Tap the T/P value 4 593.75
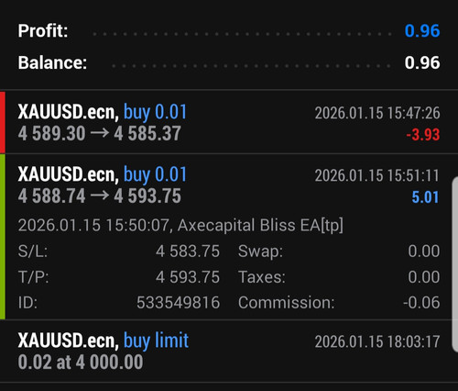This screenshot has height=391, width=458. (x=188, y=277)
